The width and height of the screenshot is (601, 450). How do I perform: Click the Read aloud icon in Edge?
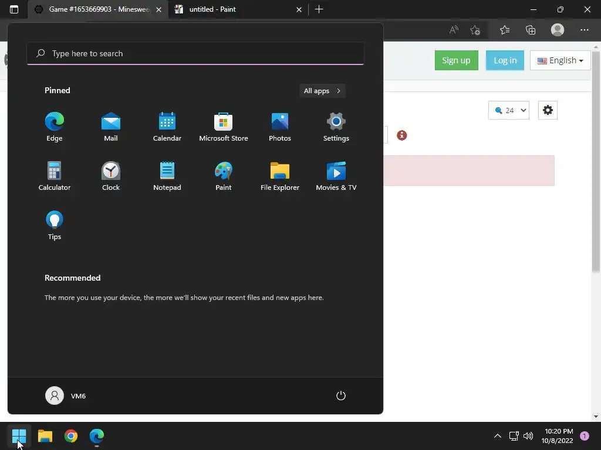click(454, 30)
